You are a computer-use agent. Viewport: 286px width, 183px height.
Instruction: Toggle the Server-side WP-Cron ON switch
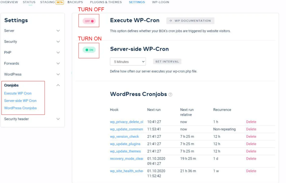click(x=89, y=50)
